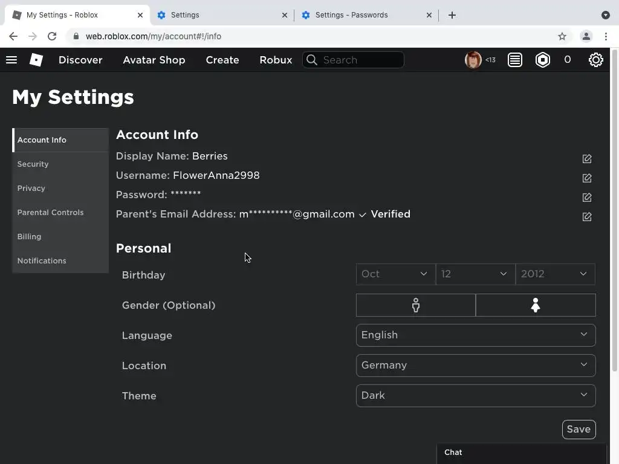Open the notifications feed icon
The width and height of the screenshot is (619, 464).
(x=515, y=60)
